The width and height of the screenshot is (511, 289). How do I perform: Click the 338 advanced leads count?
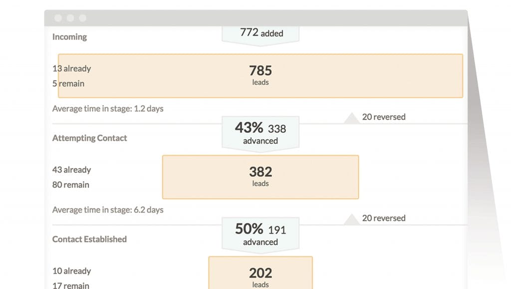tap(276, 128)
